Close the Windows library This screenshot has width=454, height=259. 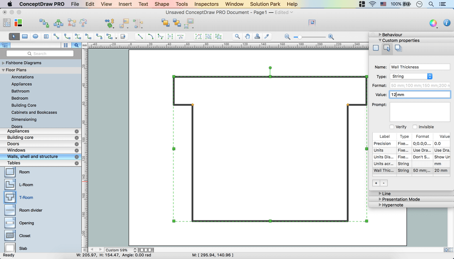tap(77, 151)
